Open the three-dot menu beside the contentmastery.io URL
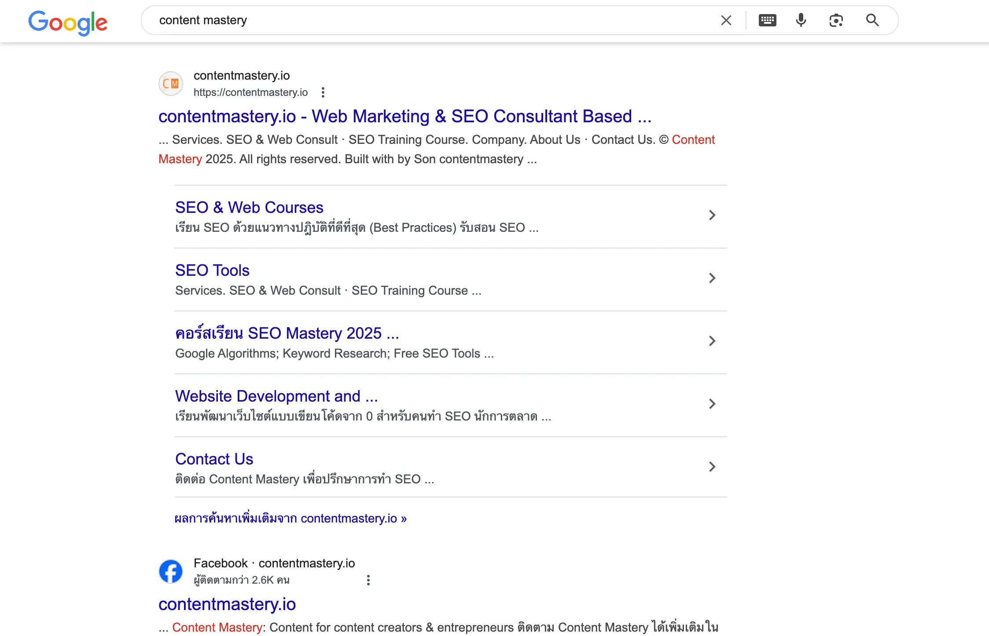Image resolution: width=989 pixels, height=636 pixels. 323,92
